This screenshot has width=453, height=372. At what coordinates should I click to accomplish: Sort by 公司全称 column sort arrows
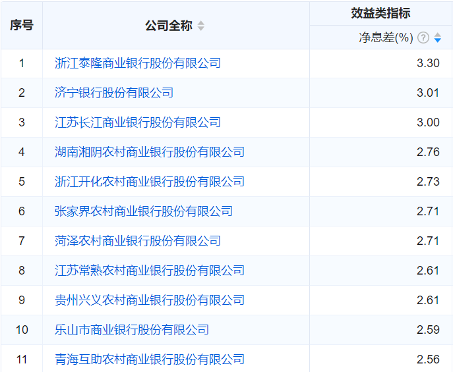click(x=201, y=26)
